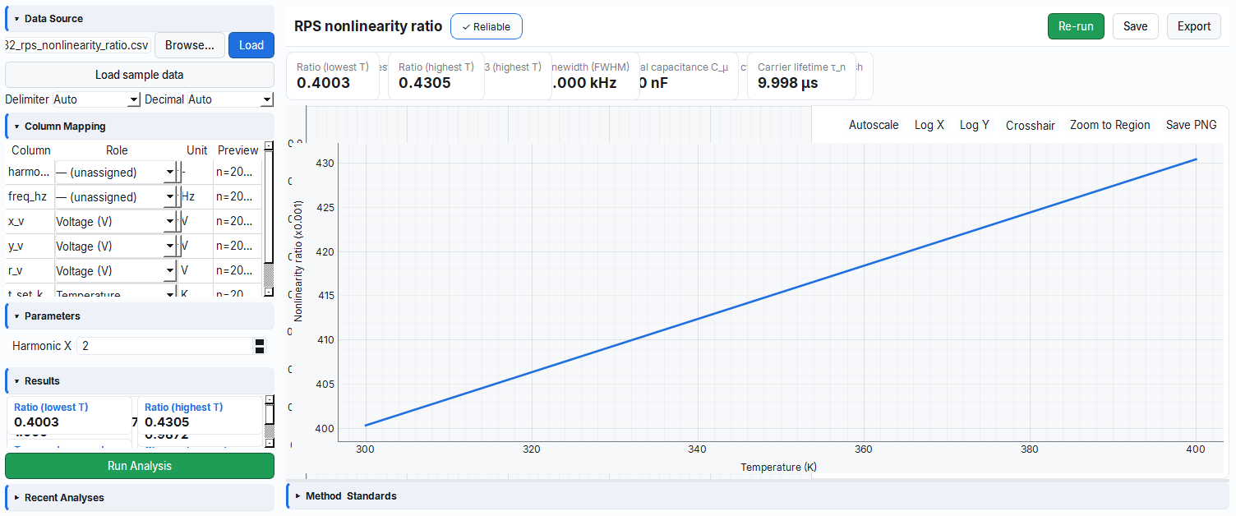The width and height of the screenshot is (1236, 516).
Task: Save the analysis
Action: 1135,26
